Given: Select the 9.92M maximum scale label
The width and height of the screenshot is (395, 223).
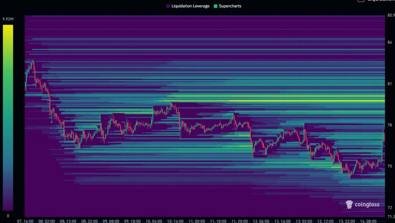Looking at the screenshot, I should pyautogui.click(x=8, y=19).
